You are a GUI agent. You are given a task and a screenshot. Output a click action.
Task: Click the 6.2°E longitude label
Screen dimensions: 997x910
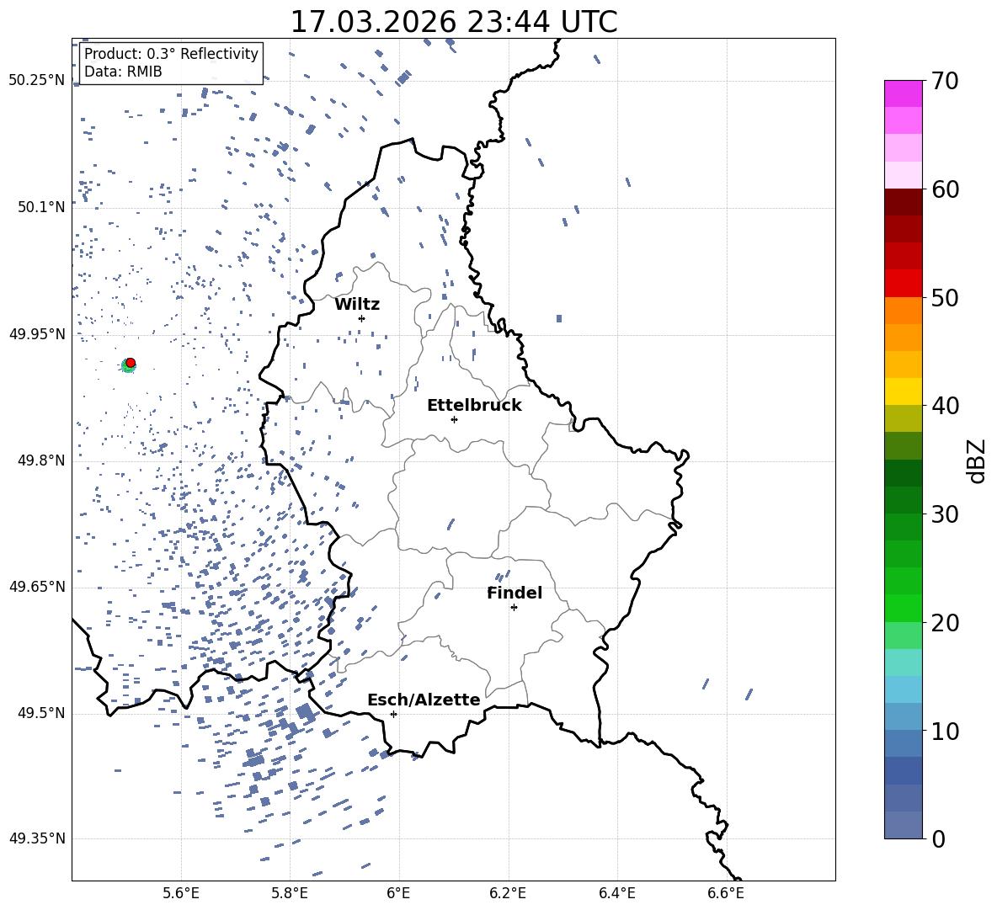508,893
